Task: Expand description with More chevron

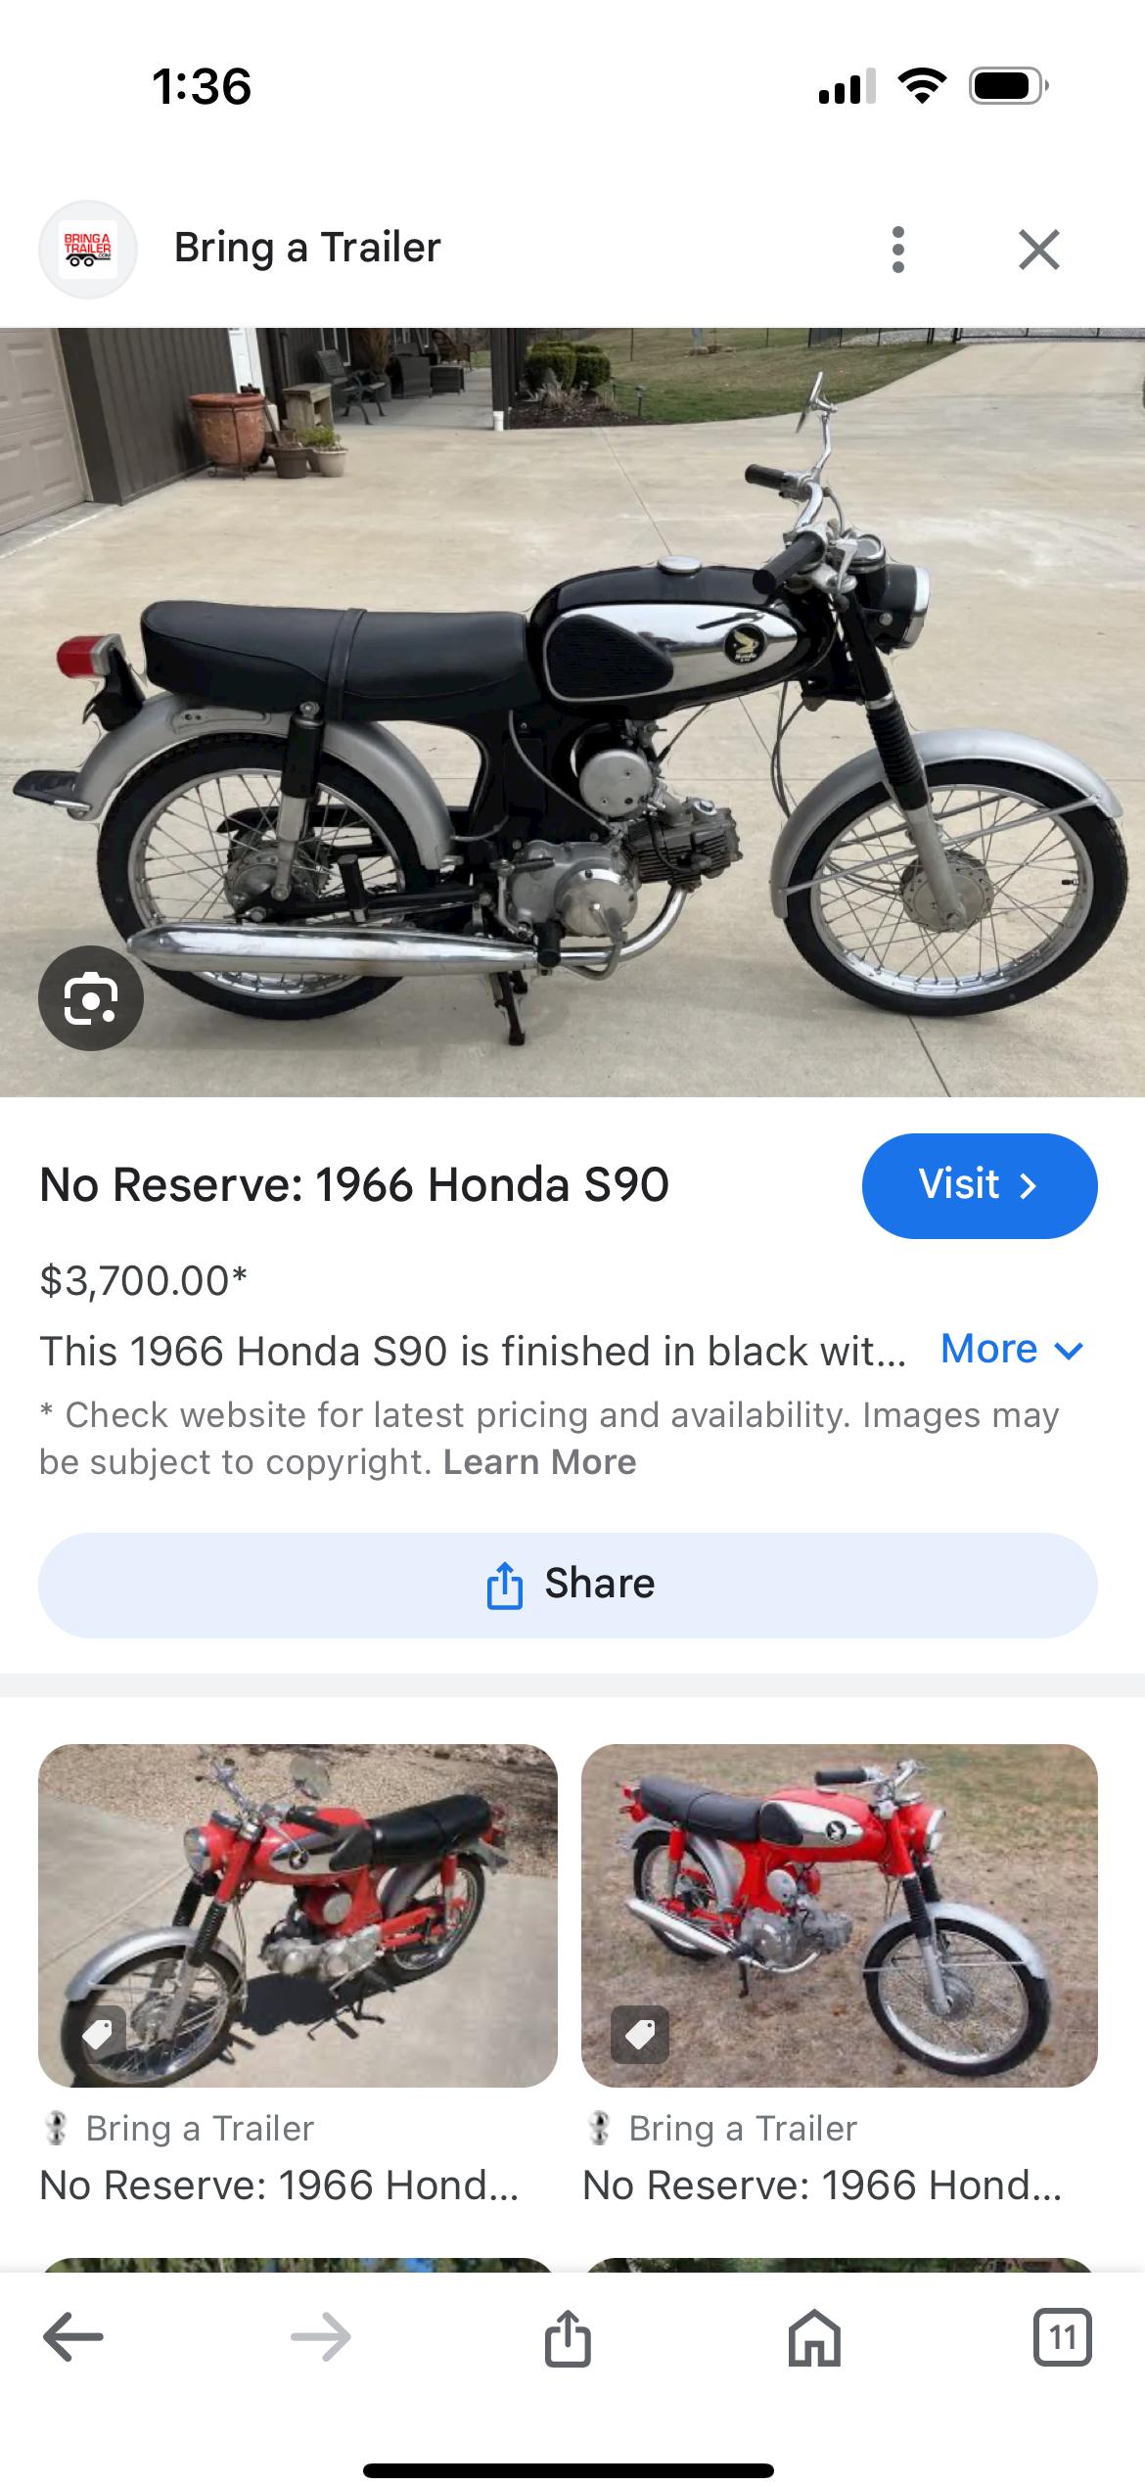Action: tap(1012, 1350)
